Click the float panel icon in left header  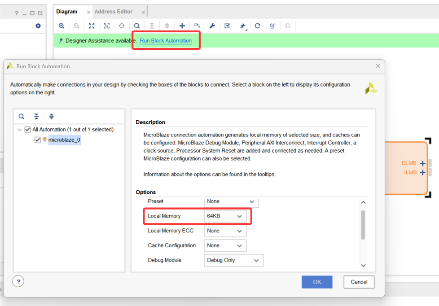40,13
